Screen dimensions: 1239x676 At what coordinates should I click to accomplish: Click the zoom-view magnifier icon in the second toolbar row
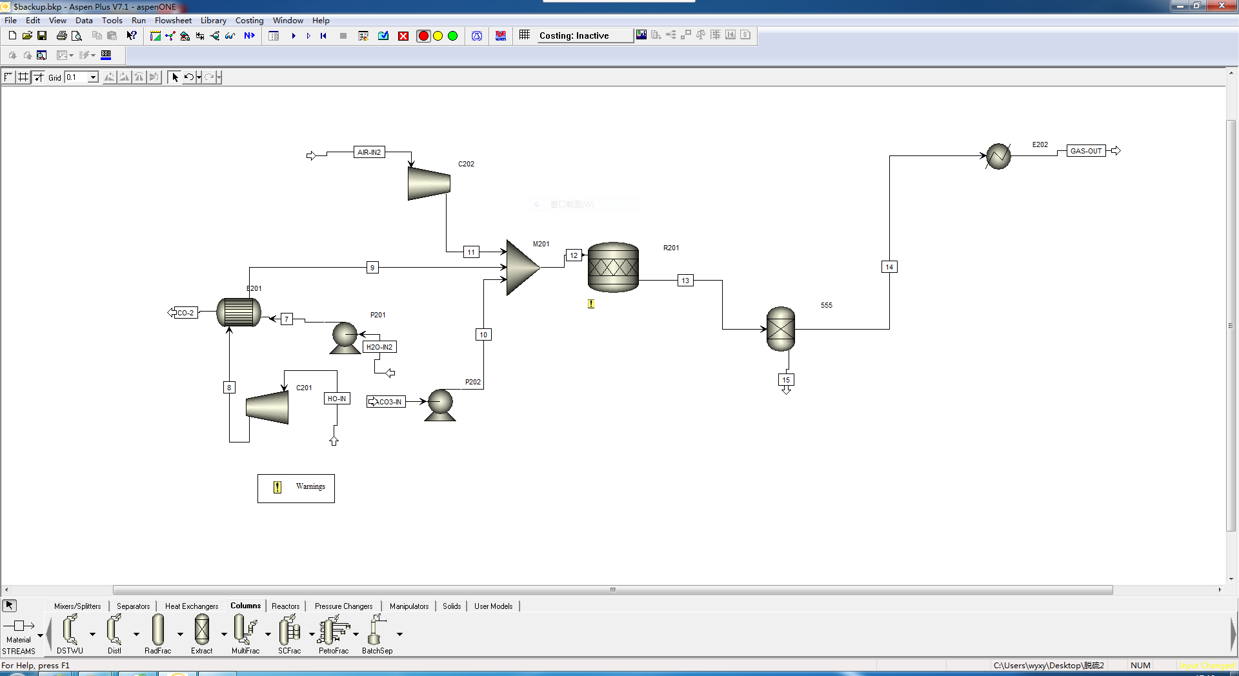point(42,55)
